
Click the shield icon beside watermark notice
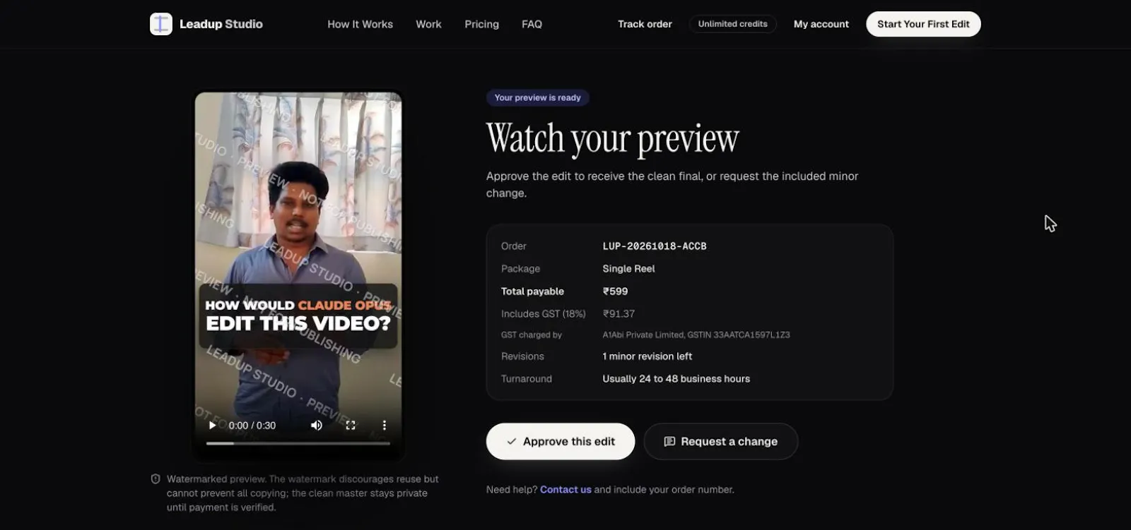click(156, 479)
